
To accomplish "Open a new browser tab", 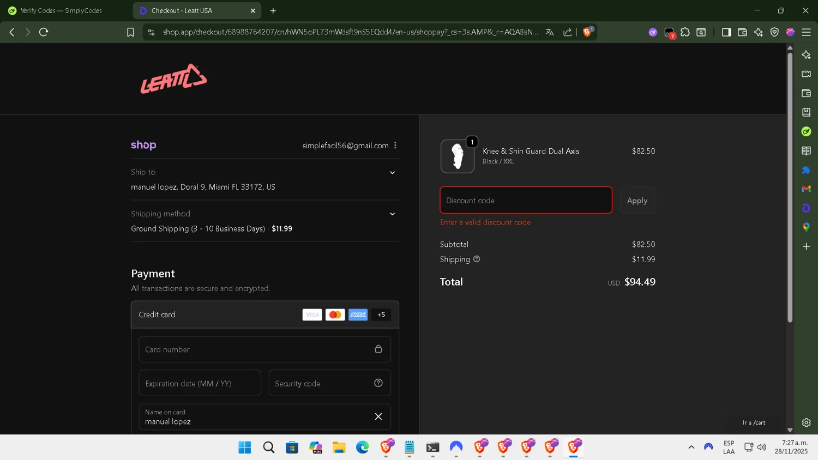I will pyautogui.click(x=273, y=10).
